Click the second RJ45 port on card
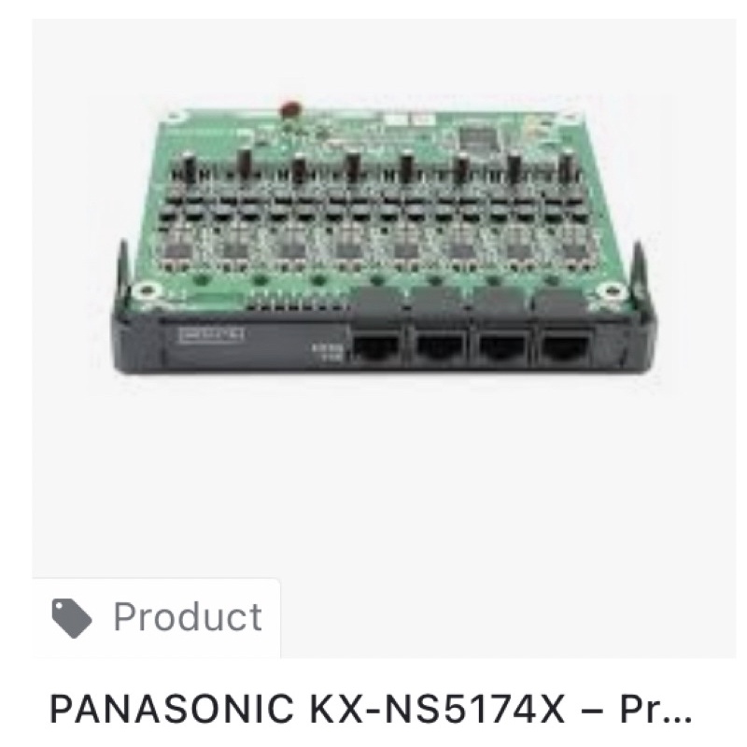 click(439, 345)
